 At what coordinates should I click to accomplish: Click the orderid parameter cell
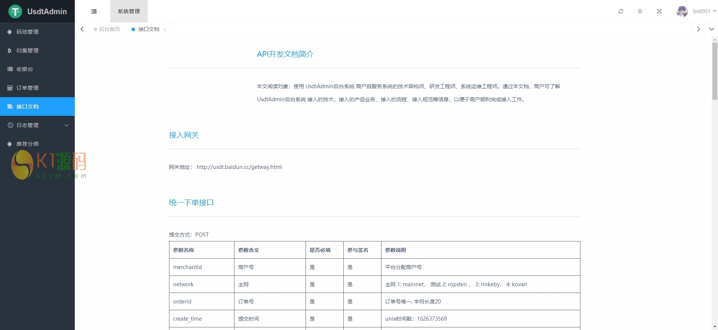(x=202, y=302)
